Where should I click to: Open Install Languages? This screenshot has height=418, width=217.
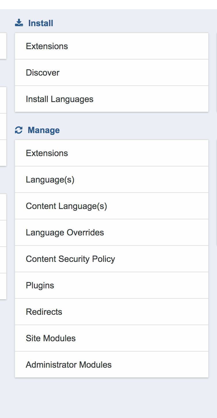pos(112,99)
